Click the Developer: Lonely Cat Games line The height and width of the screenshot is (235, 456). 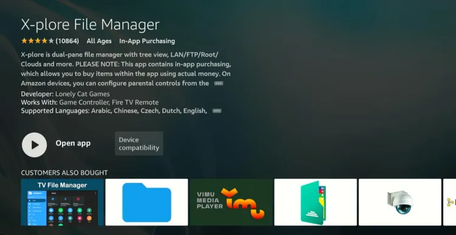click(66, 94)
